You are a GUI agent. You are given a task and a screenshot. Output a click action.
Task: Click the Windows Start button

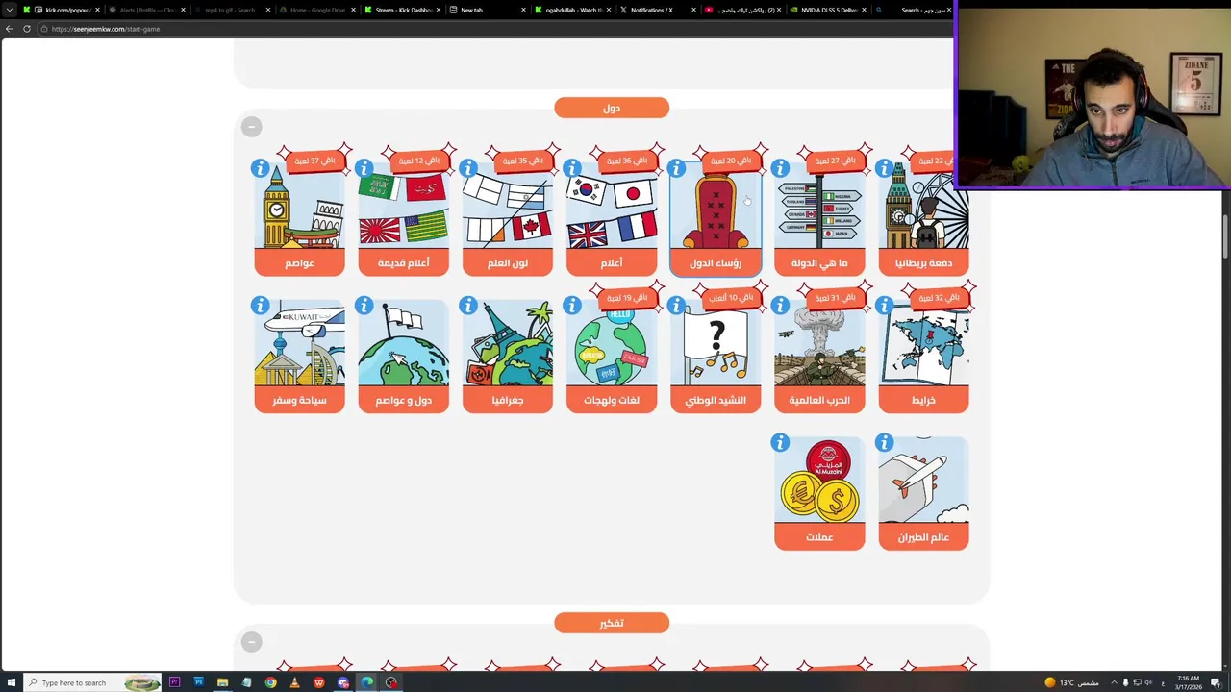coord(10,682)
